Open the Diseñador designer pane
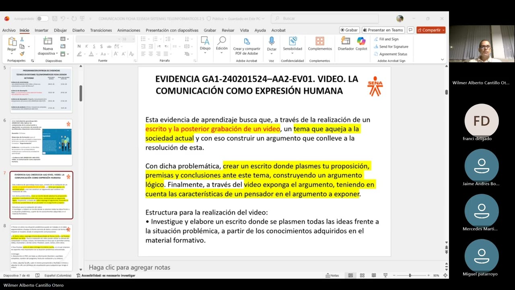The width and height of the screenshot is (515, 290). (x=346, y=44)
